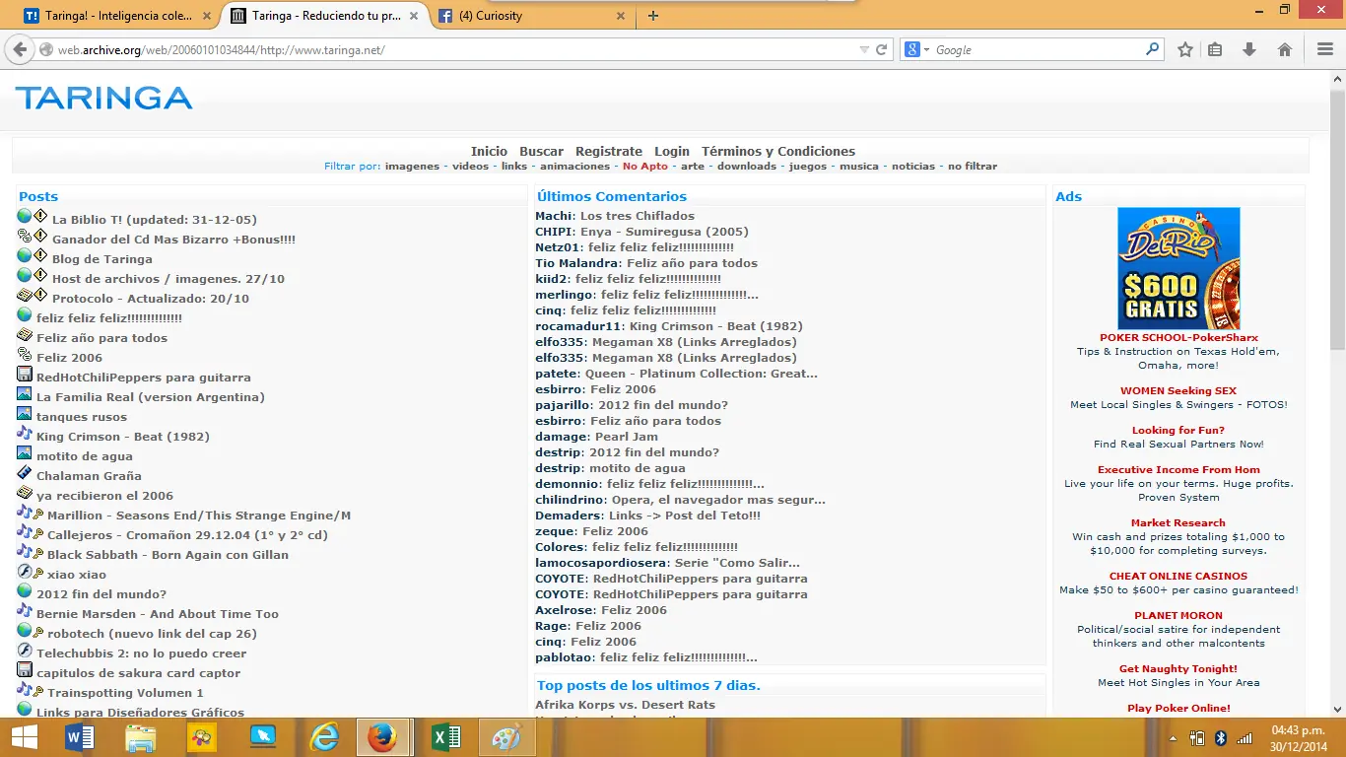Select the no filtrar filter option
Viewport: 1346px width, 757px height.
click(x=973, y=167)
